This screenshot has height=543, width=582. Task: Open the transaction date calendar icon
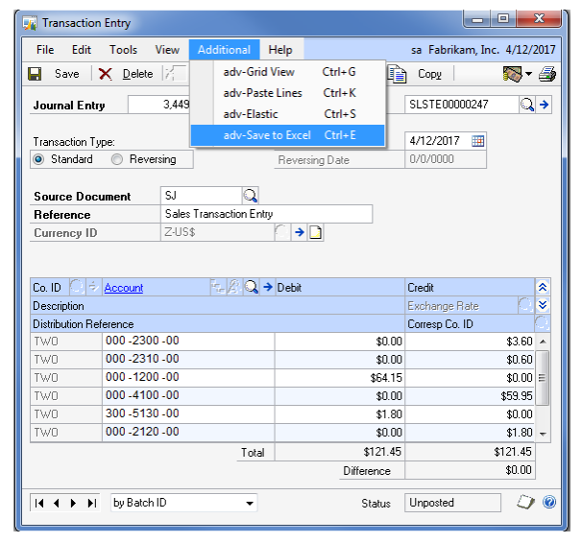[477, 141]
